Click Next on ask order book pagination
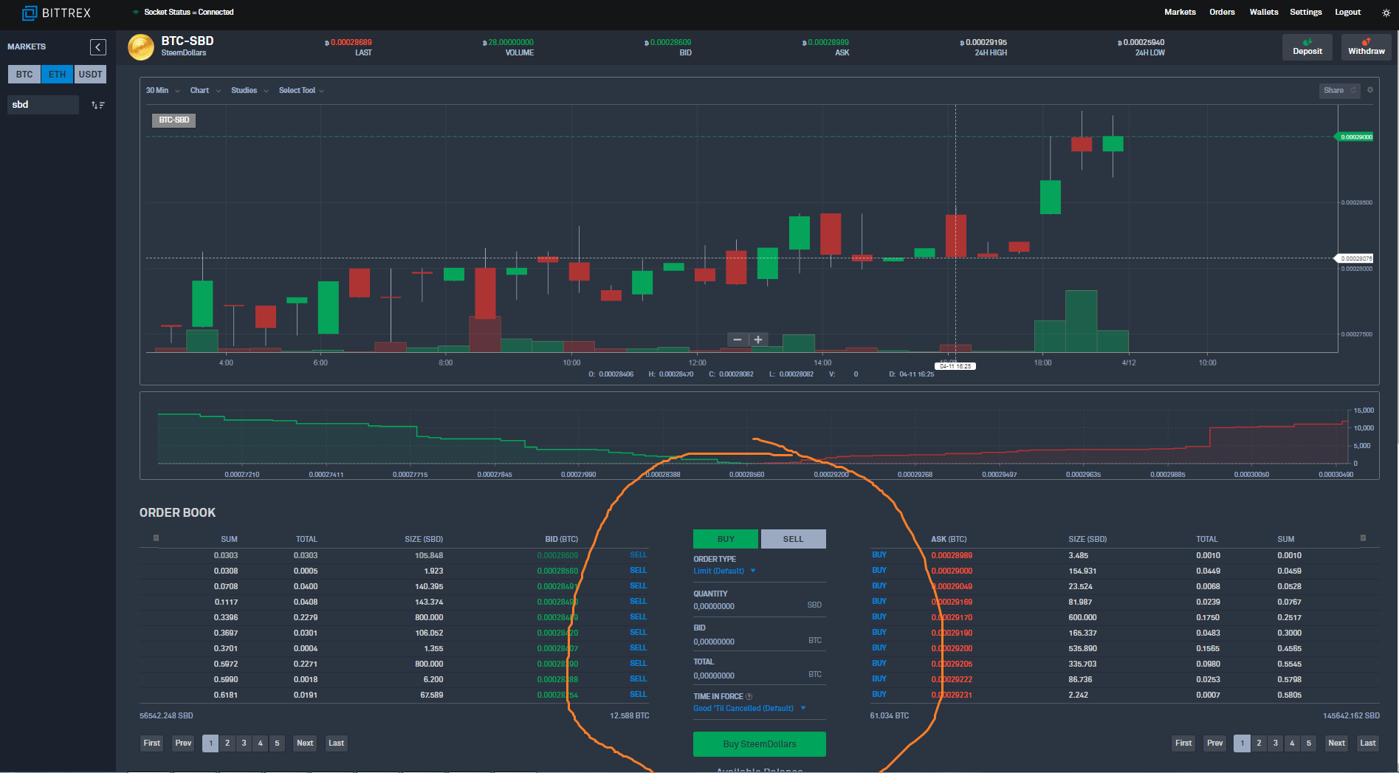This screenshot has height=773, width=1399. click(1336, 743)
